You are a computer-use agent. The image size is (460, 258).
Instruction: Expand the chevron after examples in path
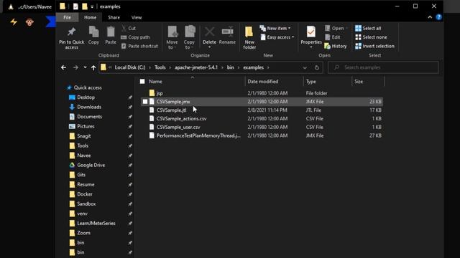[x=268, y=67]
